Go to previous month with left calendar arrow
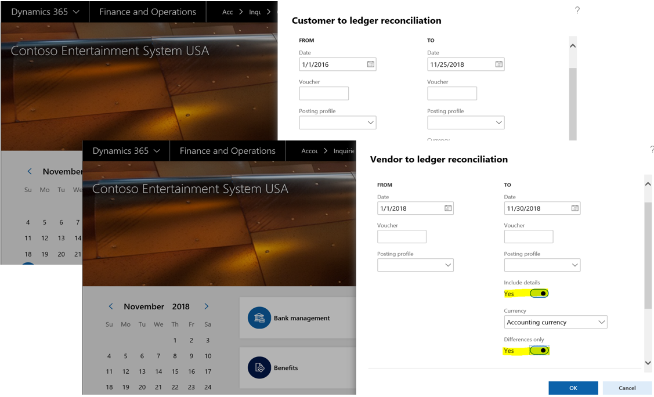Viewport: 654px width, 397px height. click(x=110, y=306)
